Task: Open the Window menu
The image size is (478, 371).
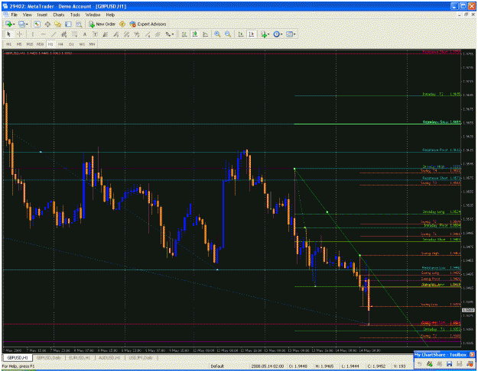Action: pos(93,15)
